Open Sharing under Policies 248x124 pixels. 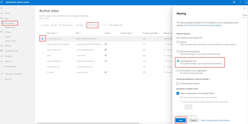[x=8, y=37]
